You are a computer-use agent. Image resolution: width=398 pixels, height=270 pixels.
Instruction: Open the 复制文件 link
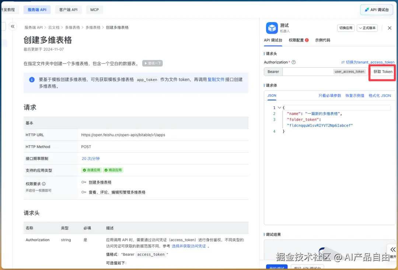[216, 79]
